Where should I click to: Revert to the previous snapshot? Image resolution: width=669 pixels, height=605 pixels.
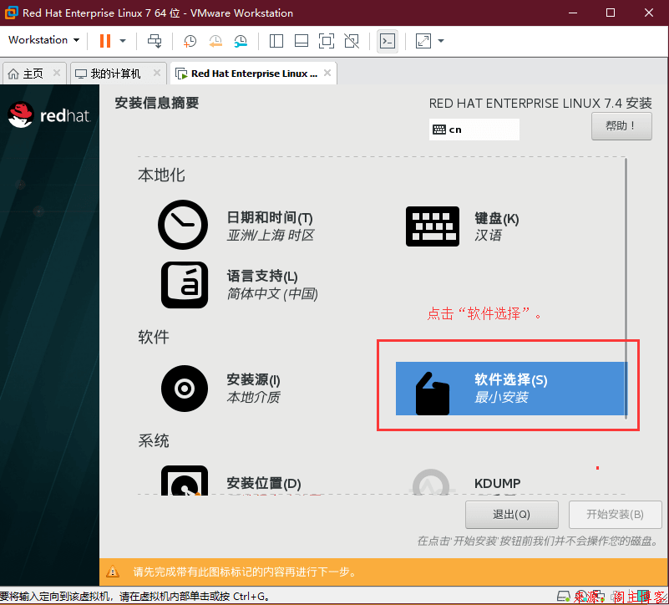[x=215, y=41]
